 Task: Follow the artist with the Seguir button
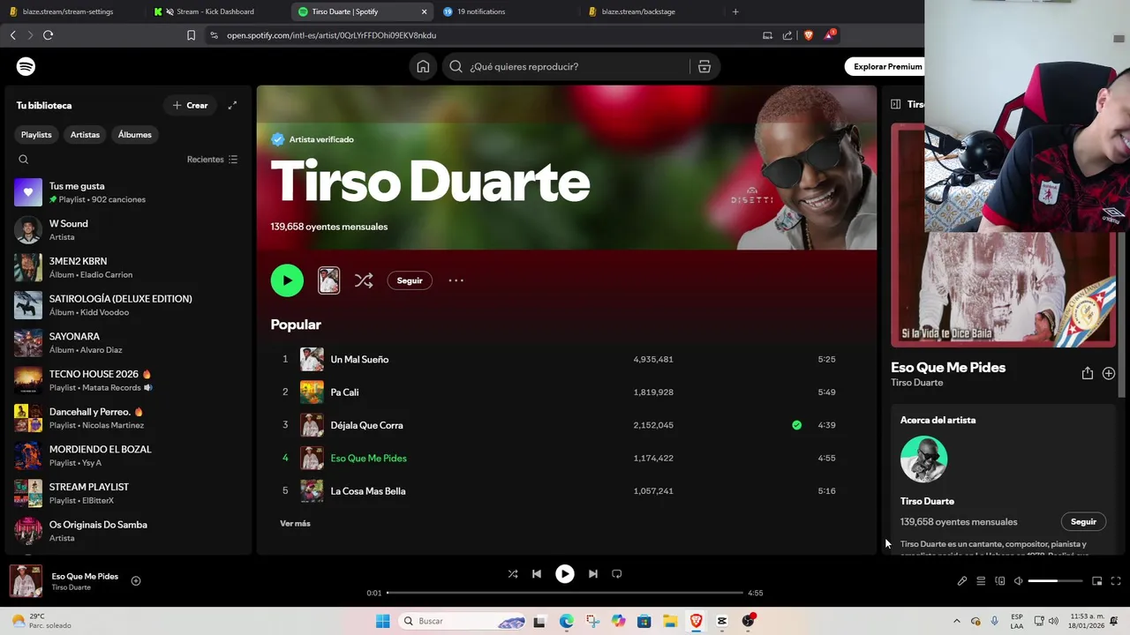410,280
